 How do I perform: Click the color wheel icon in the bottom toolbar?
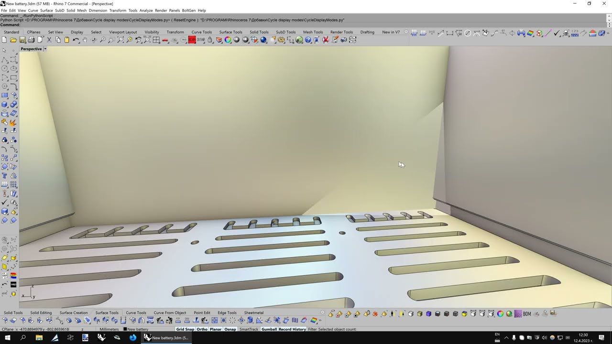[x=500, y=313]
